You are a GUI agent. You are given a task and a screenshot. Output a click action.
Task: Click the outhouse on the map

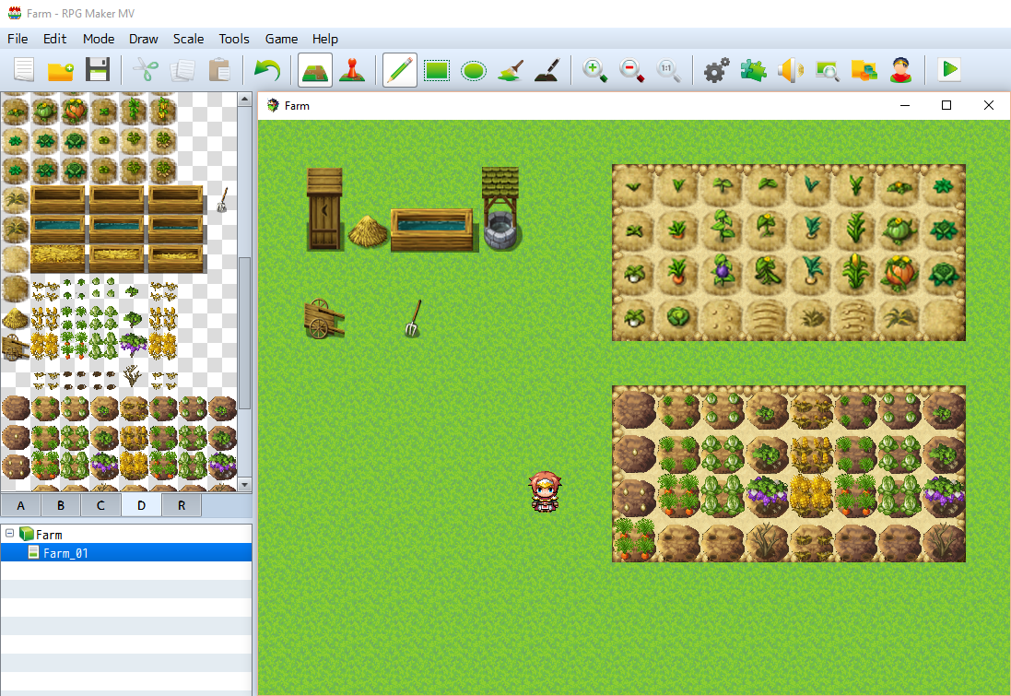[x=324, y=209]
